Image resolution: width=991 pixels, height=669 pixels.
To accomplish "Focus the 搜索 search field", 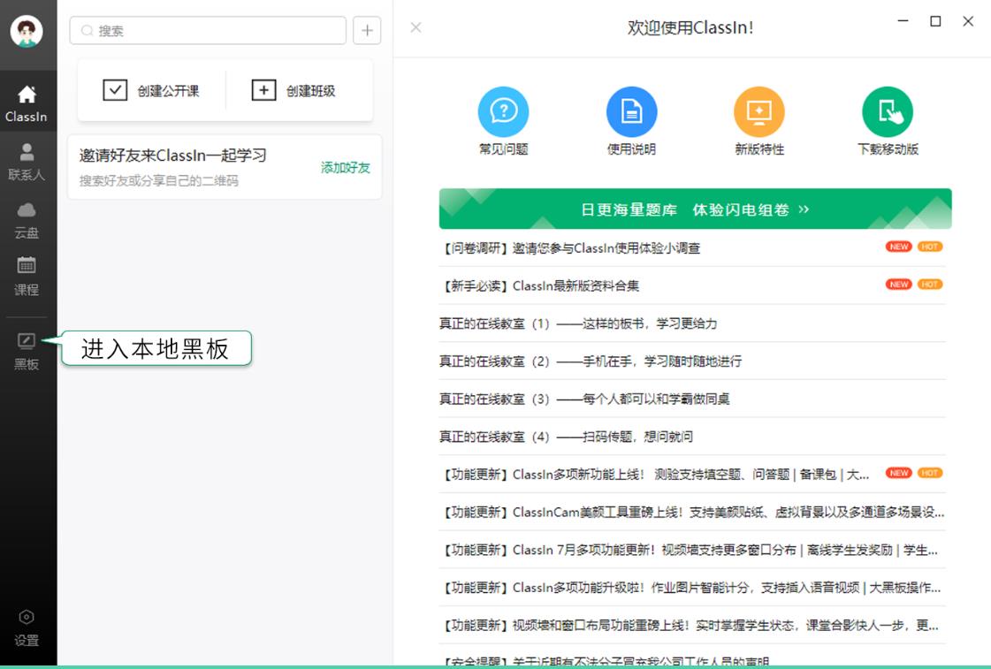I will pos(208,30).
